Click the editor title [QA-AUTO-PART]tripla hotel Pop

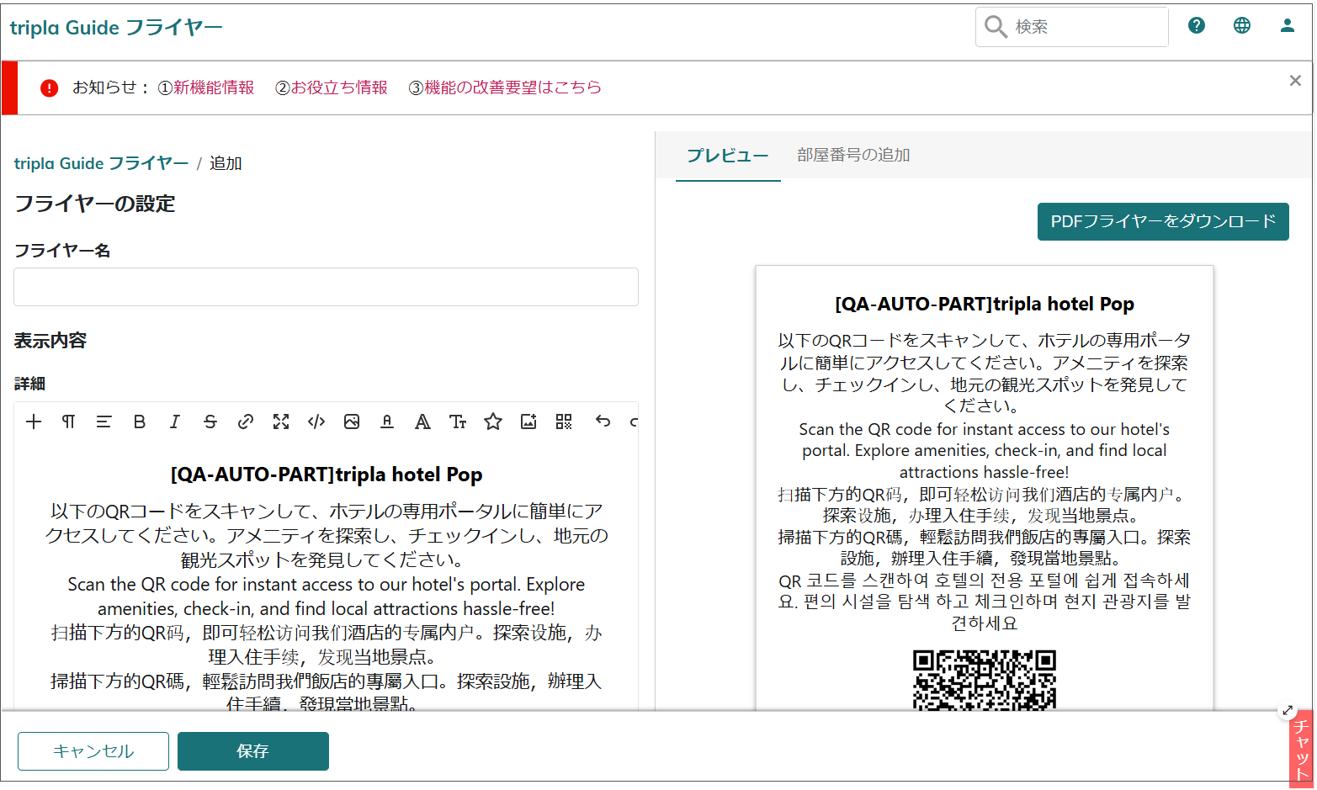coord(327,475)
